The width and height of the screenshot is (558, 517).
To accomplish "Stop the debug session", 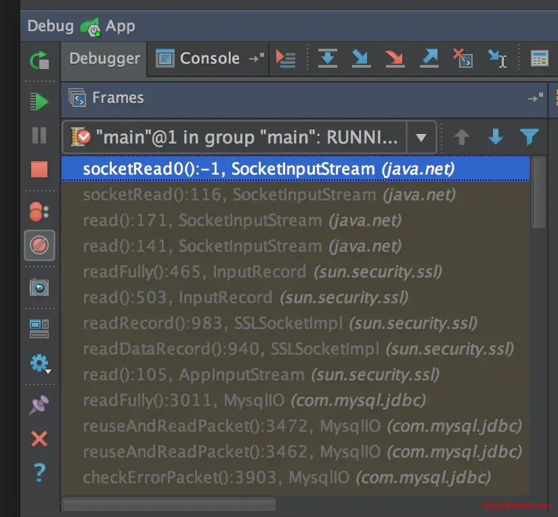I will pos(39,169).
